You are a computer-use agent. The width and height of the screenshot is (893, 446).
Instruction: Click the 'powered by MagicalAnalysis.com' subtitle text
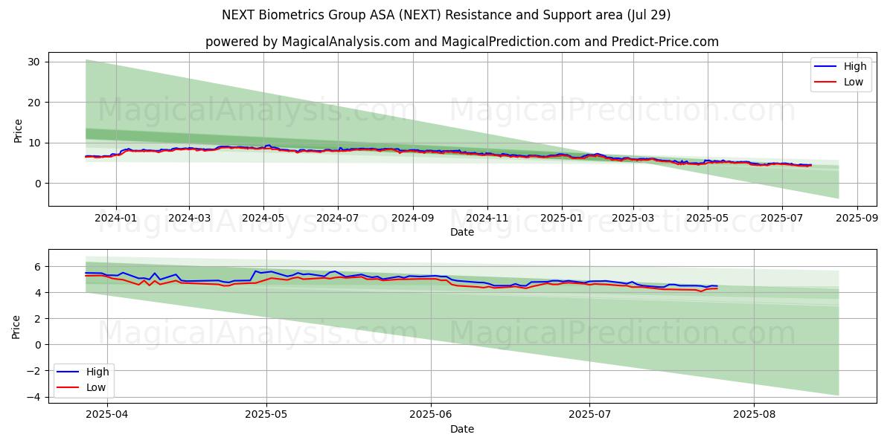307,42
